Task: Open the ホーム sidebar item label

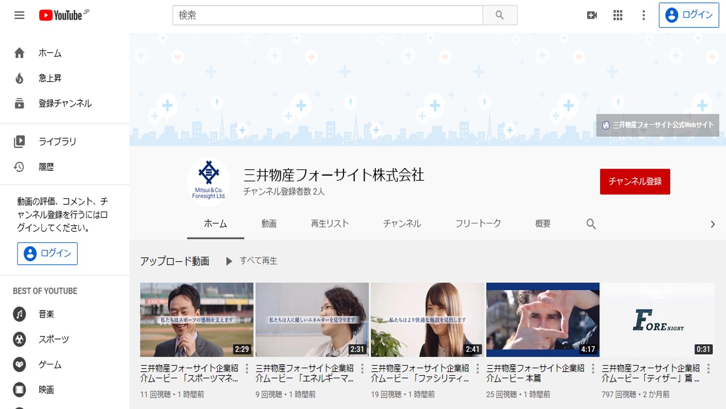Action: [50, 53]
